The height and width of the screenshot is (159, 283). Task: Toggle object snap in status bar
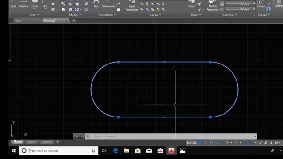(251, 143)
